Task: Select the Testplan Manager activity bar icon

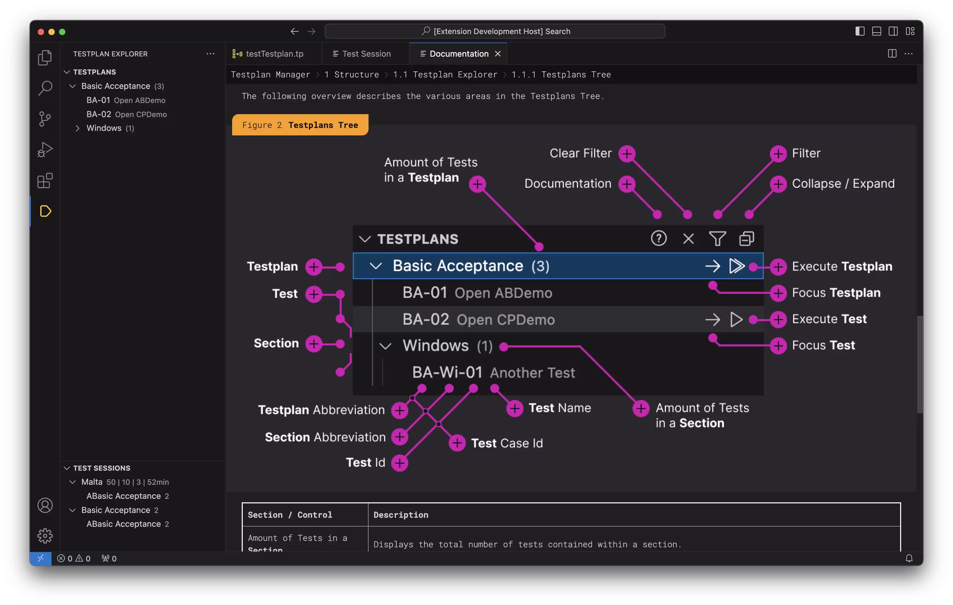Action: point(45,211)
